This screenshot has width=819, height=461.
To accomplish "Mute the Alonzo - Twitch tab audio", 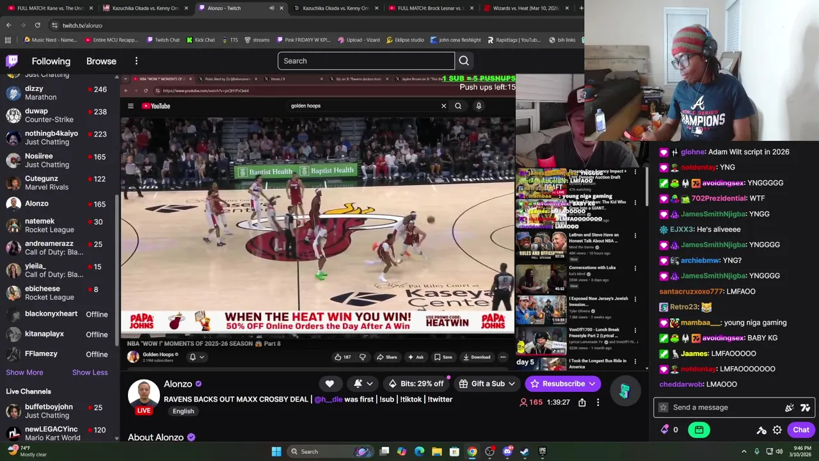I will [271, 8].
